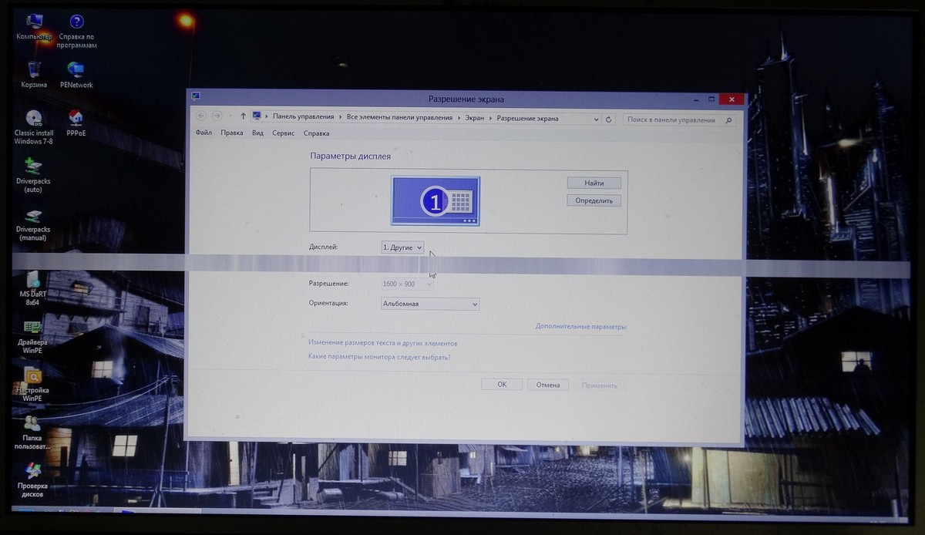925x535 pixels.
Task: Click the refresh button beside address bar
Action: pyautogui.click(x=609, y=119)
